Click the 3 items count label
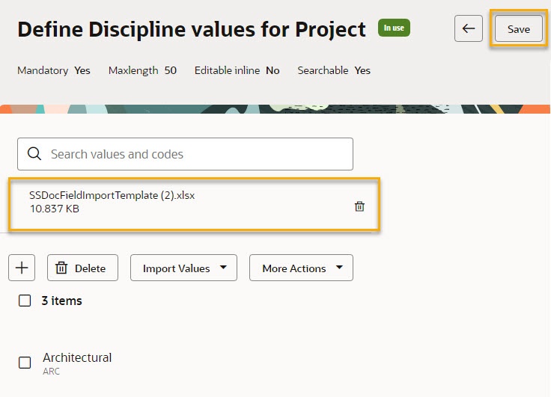Screen dimensions: 551x397 [62, 301]
